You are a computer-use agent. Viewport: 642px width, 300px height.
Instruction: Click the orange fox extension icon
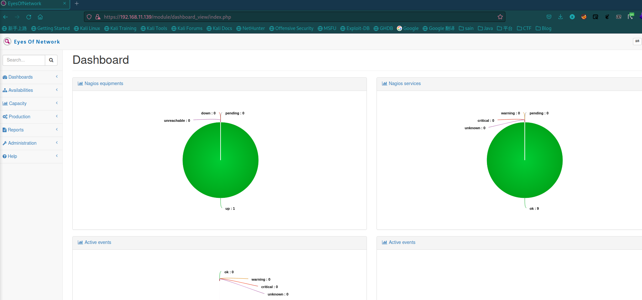[x=584, y=17]
